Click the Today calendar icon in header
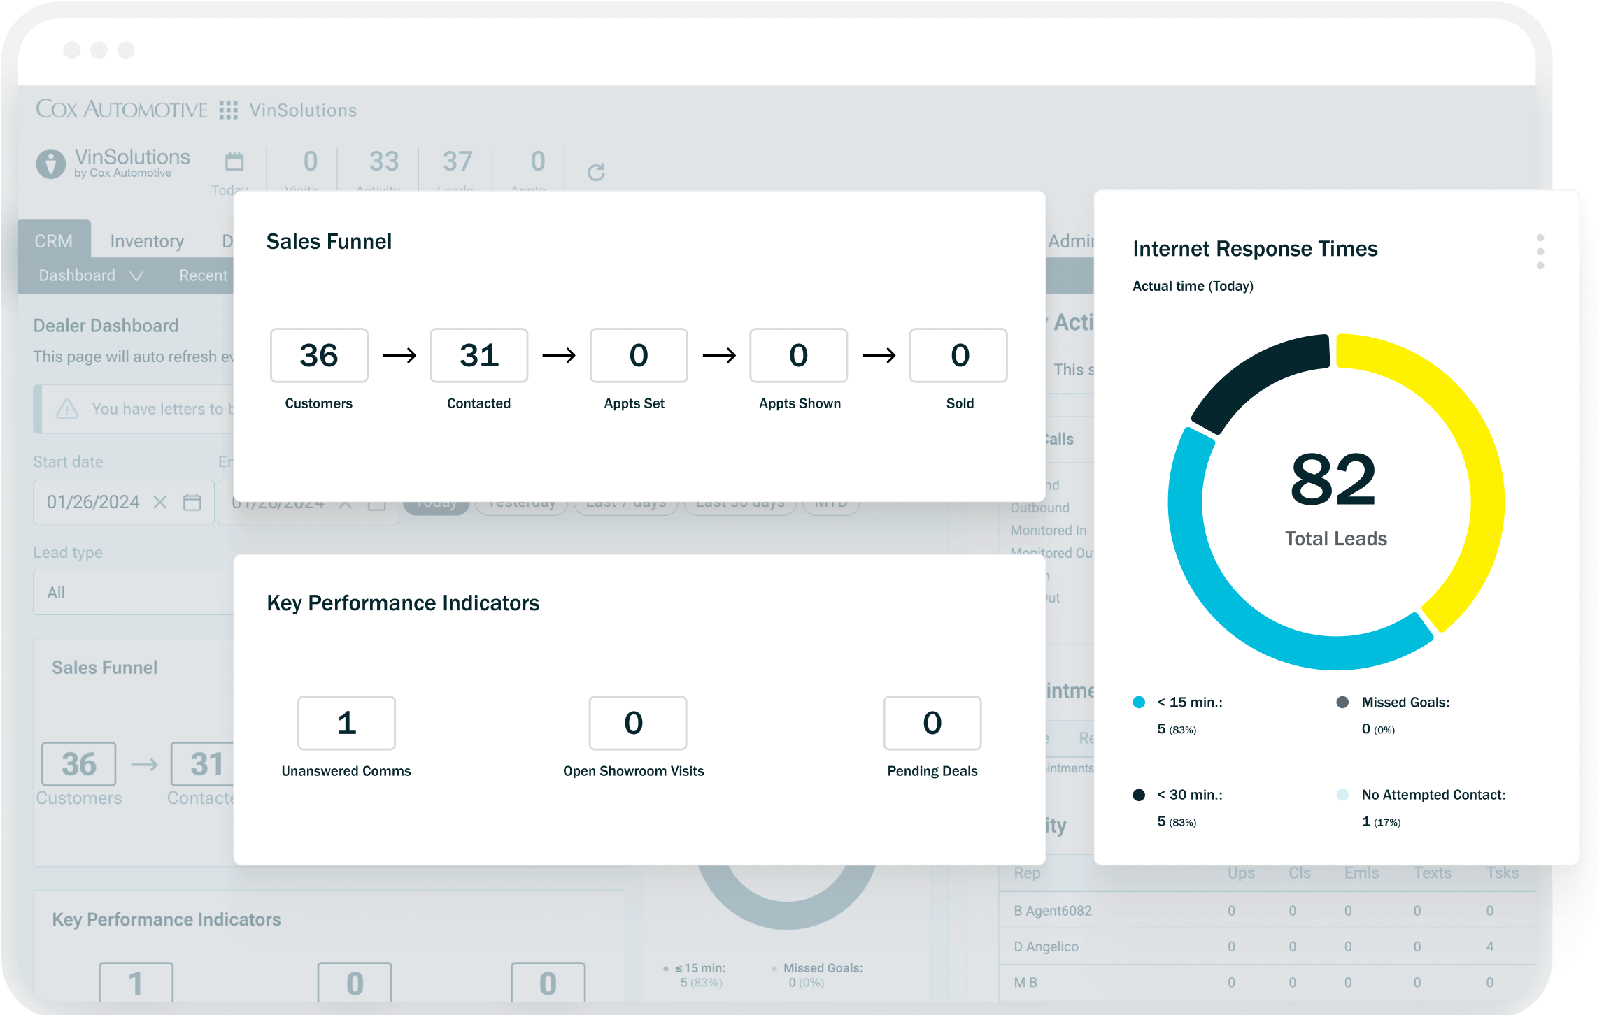The height and width of the screenshot is (1015, 1597). click(234, 162)
